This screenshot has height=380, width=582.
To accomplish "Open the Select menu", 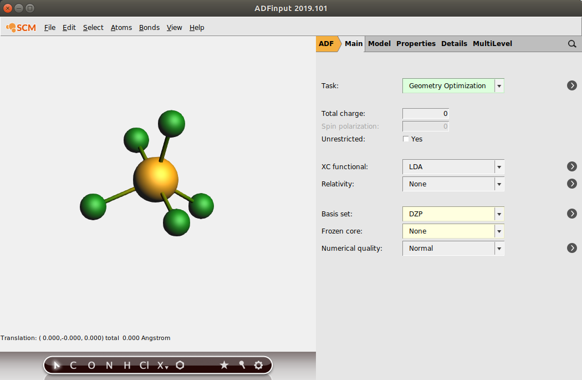I will pyautogui.click(x=93, y=28).
